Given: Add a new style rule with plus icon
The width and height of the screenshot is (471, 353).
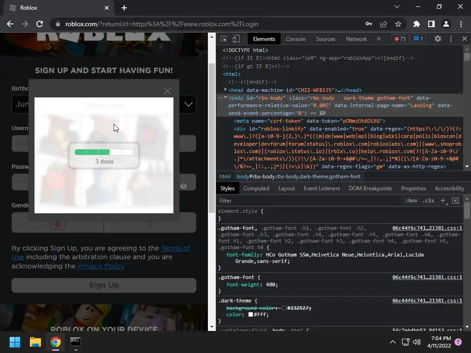Looking at the screenshot, I should pos(443,200).
